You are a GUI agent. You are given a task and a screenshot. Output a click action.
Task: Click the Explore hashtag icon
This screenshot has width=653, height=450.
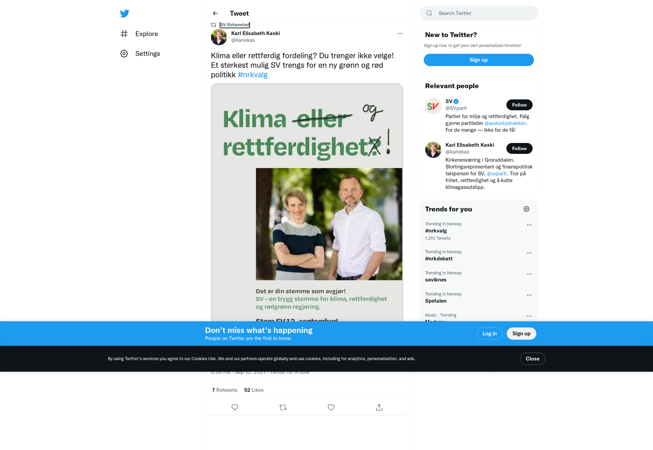point(124,34)
